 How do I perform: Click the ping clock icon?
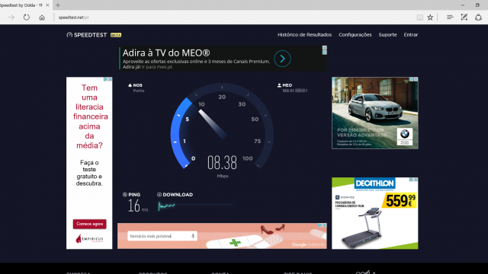pyautogui.click(x=125, y=195)
